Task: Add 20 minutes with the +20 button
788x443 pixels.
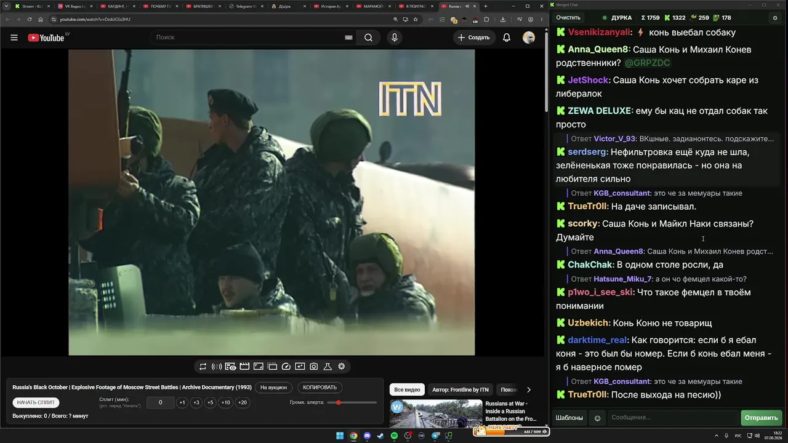Action: (243, 402)
